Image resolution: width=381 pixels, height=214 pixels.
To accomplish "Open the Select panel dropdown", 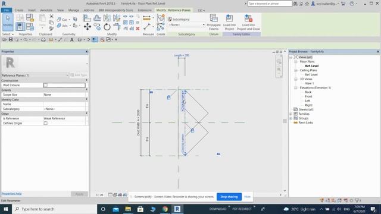I will (x=8, y=34).
